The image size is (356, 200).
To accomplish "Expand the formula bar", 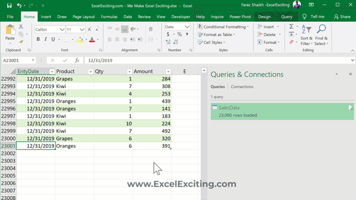I will click(x=352, y=61).
